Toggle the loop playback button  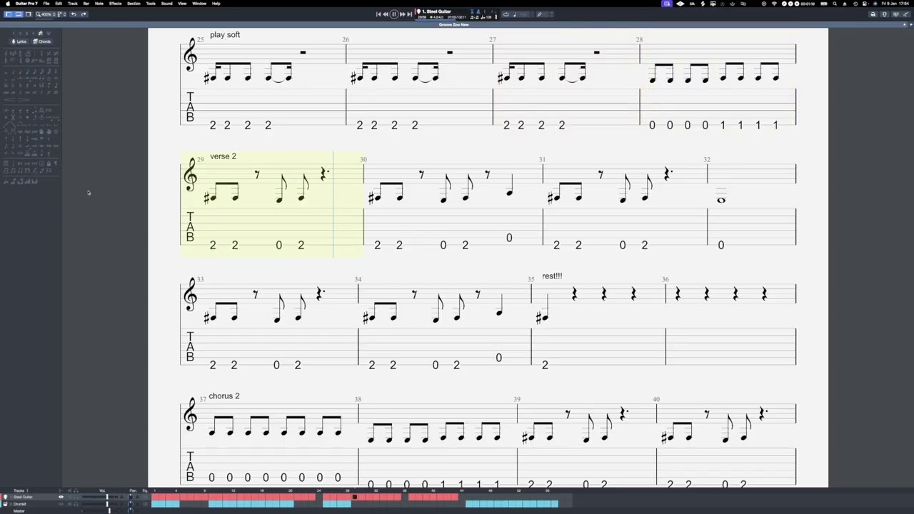(506, 14)
